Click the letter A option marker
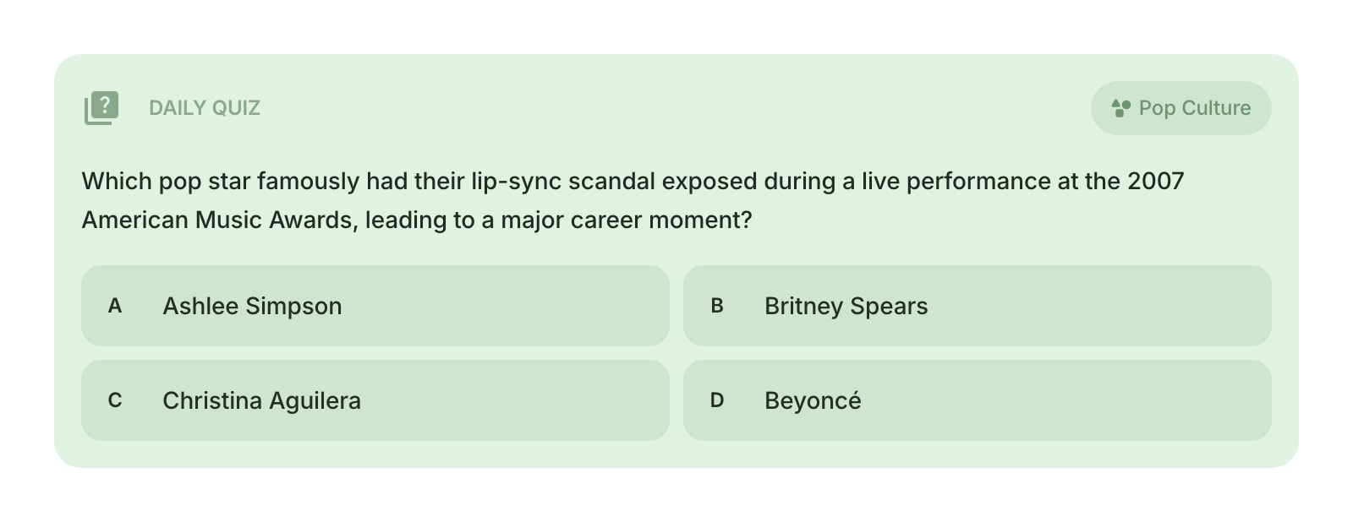This screenshot has width=1353, height=522. (115, 306)
